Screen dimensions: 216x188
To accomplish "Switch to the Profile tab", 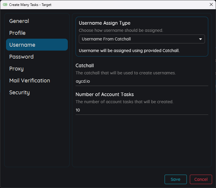I will click(17, 33).
